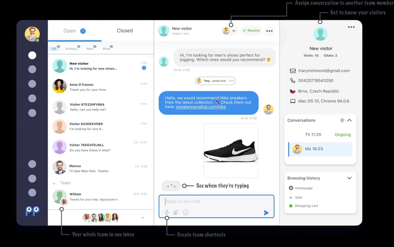Open the assign agent dropdown in chat header
This screenshot has width=394, height=247.
pyautogui.click(x=230, y=31)
